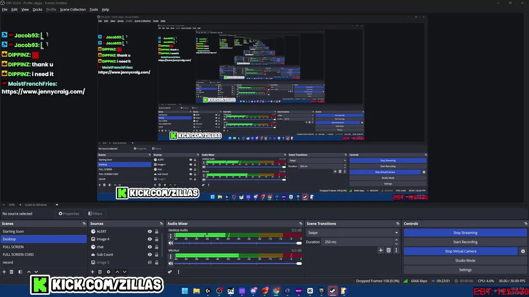Hide the ALERT source eye icon

click(x=150, y=231)
